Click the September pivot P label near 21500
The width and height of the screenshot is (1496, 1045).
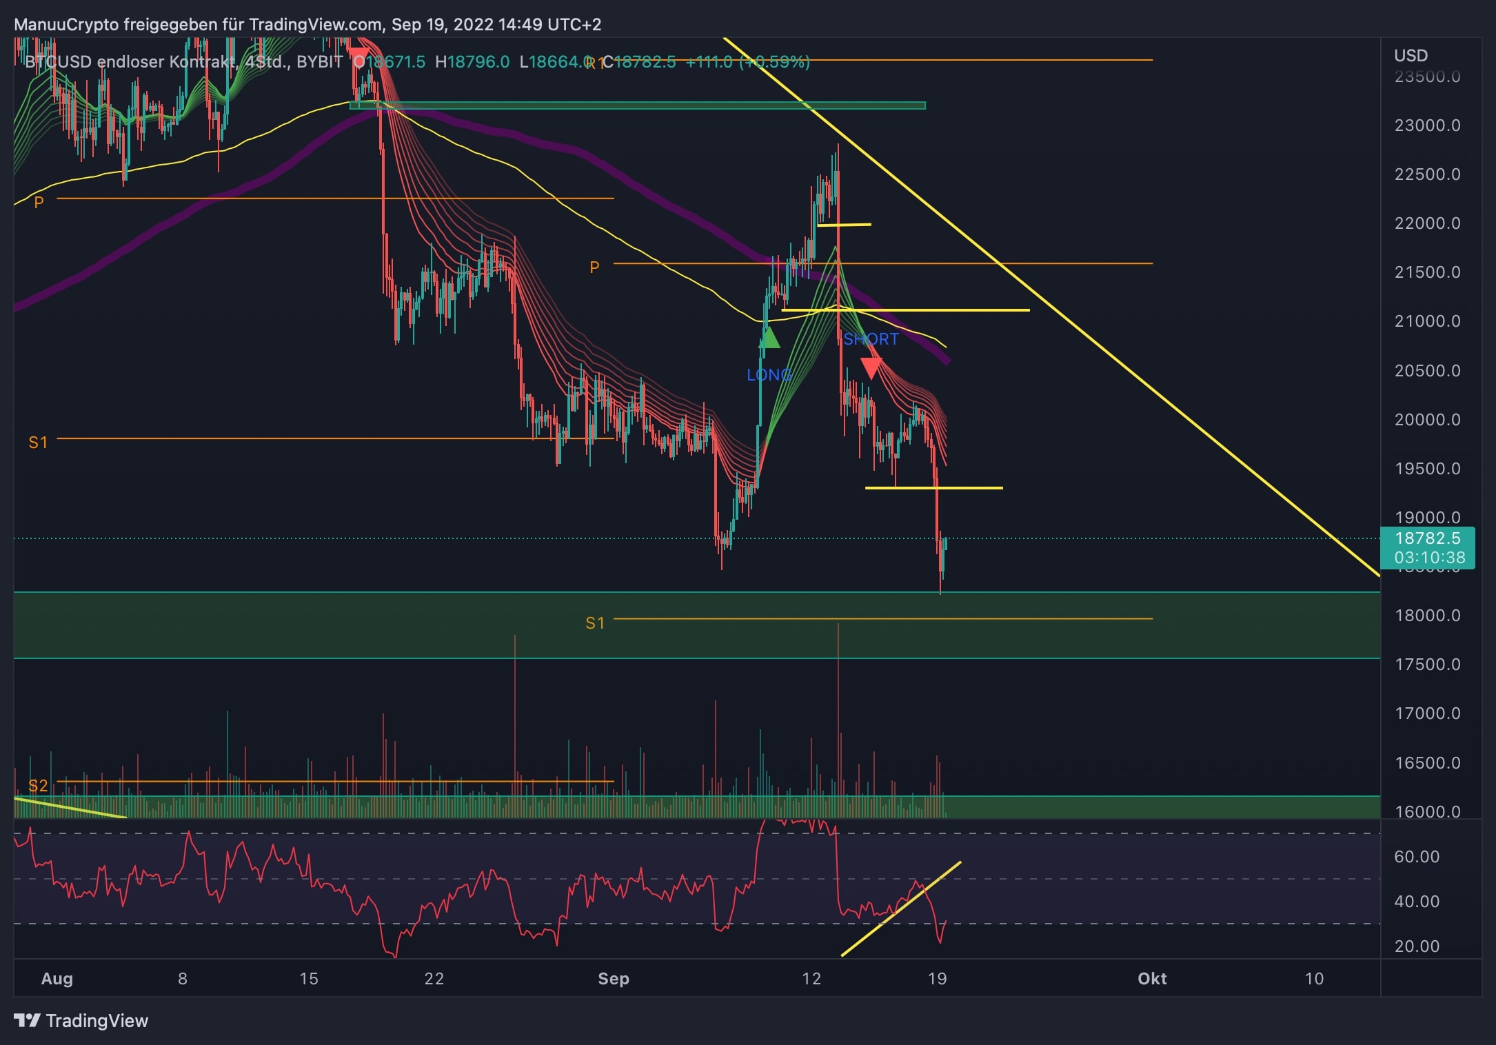click(x=594, y=267)
